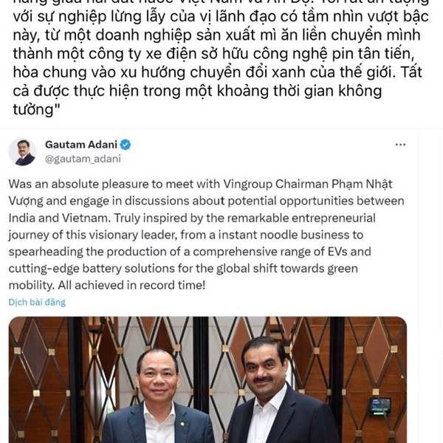Click the Gautam Adani display name
This screenshot has width=443, height=443.
click(x=81, y=145)
